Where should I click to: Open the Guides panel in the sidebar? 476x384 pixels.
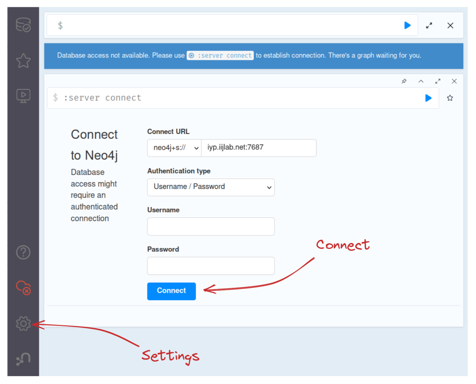(x=23, y=96)
